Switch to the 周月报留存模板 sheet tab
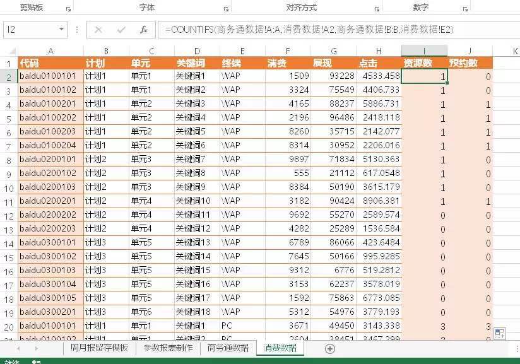This screenshot has width=520, height=364. [x=99, y=348]
